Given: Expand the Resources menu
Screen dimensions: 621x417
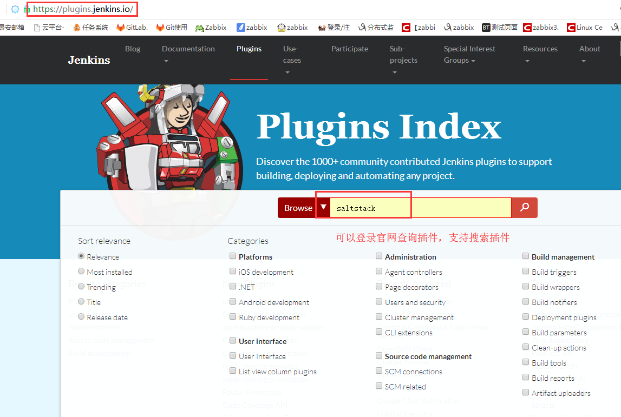Looking at the screenshot, I should pyautogui.click(x=540, y=54).
